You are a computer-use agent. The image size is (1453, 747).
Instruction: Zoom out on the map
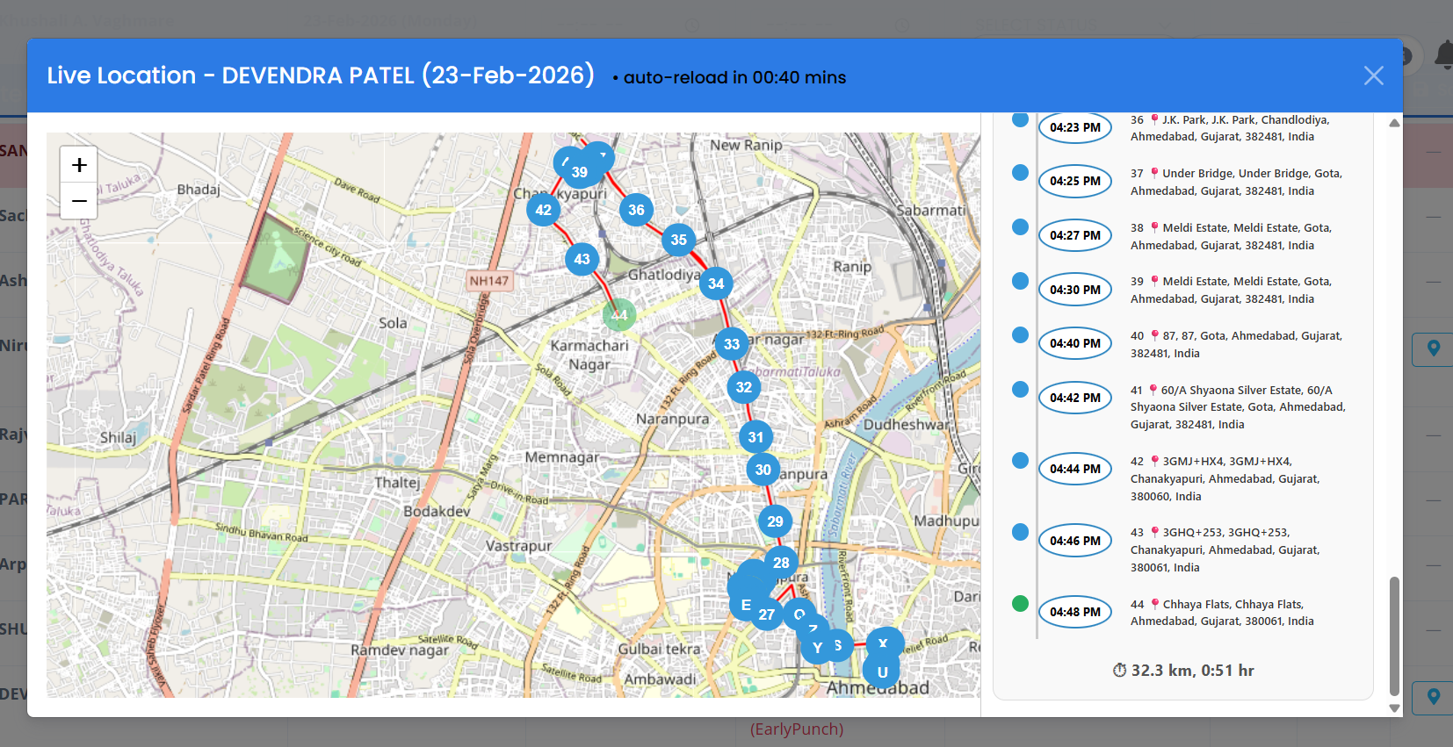pos(79,201)
